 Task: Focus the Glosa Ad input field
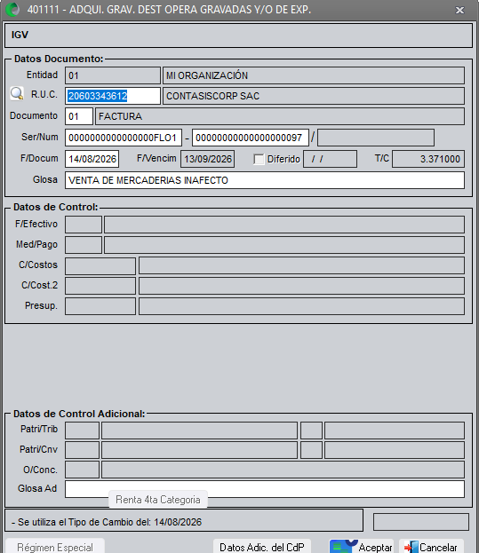coord(265,489)
